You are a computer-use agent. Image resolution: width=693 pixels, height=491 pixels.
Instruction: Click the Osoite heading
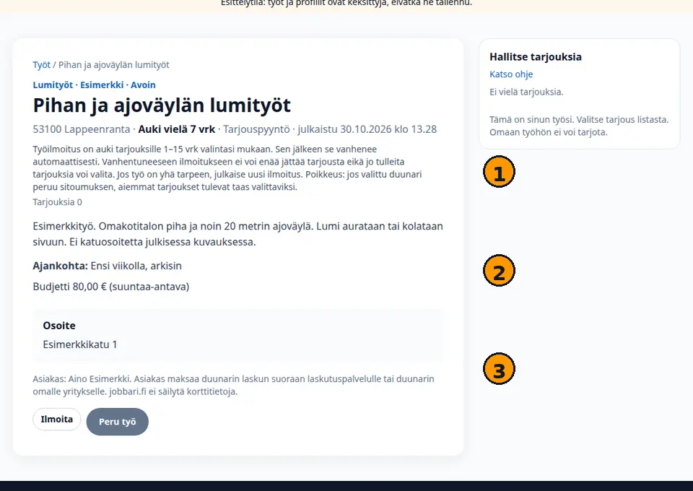59,326
